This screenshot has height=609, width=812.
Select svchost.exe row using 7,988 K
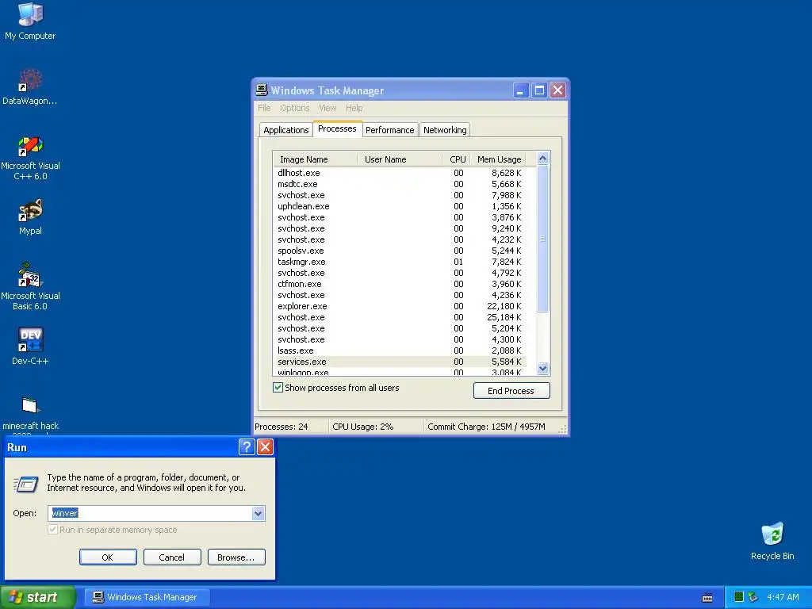pos(400,195)
